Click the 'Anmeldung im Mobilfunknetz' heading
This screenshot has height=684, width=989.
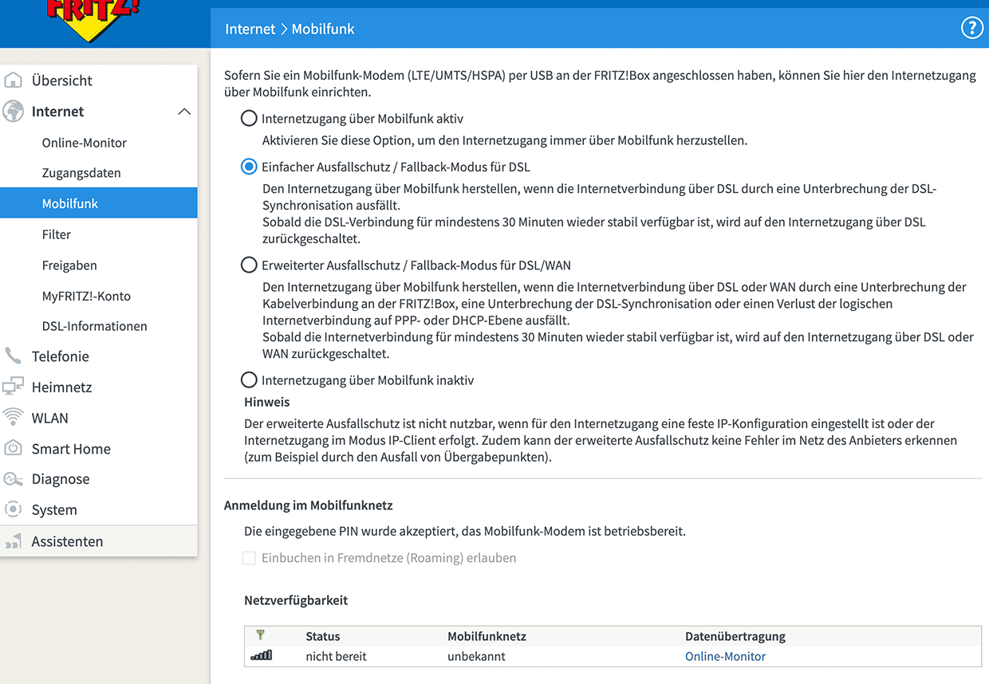(309, 505)
